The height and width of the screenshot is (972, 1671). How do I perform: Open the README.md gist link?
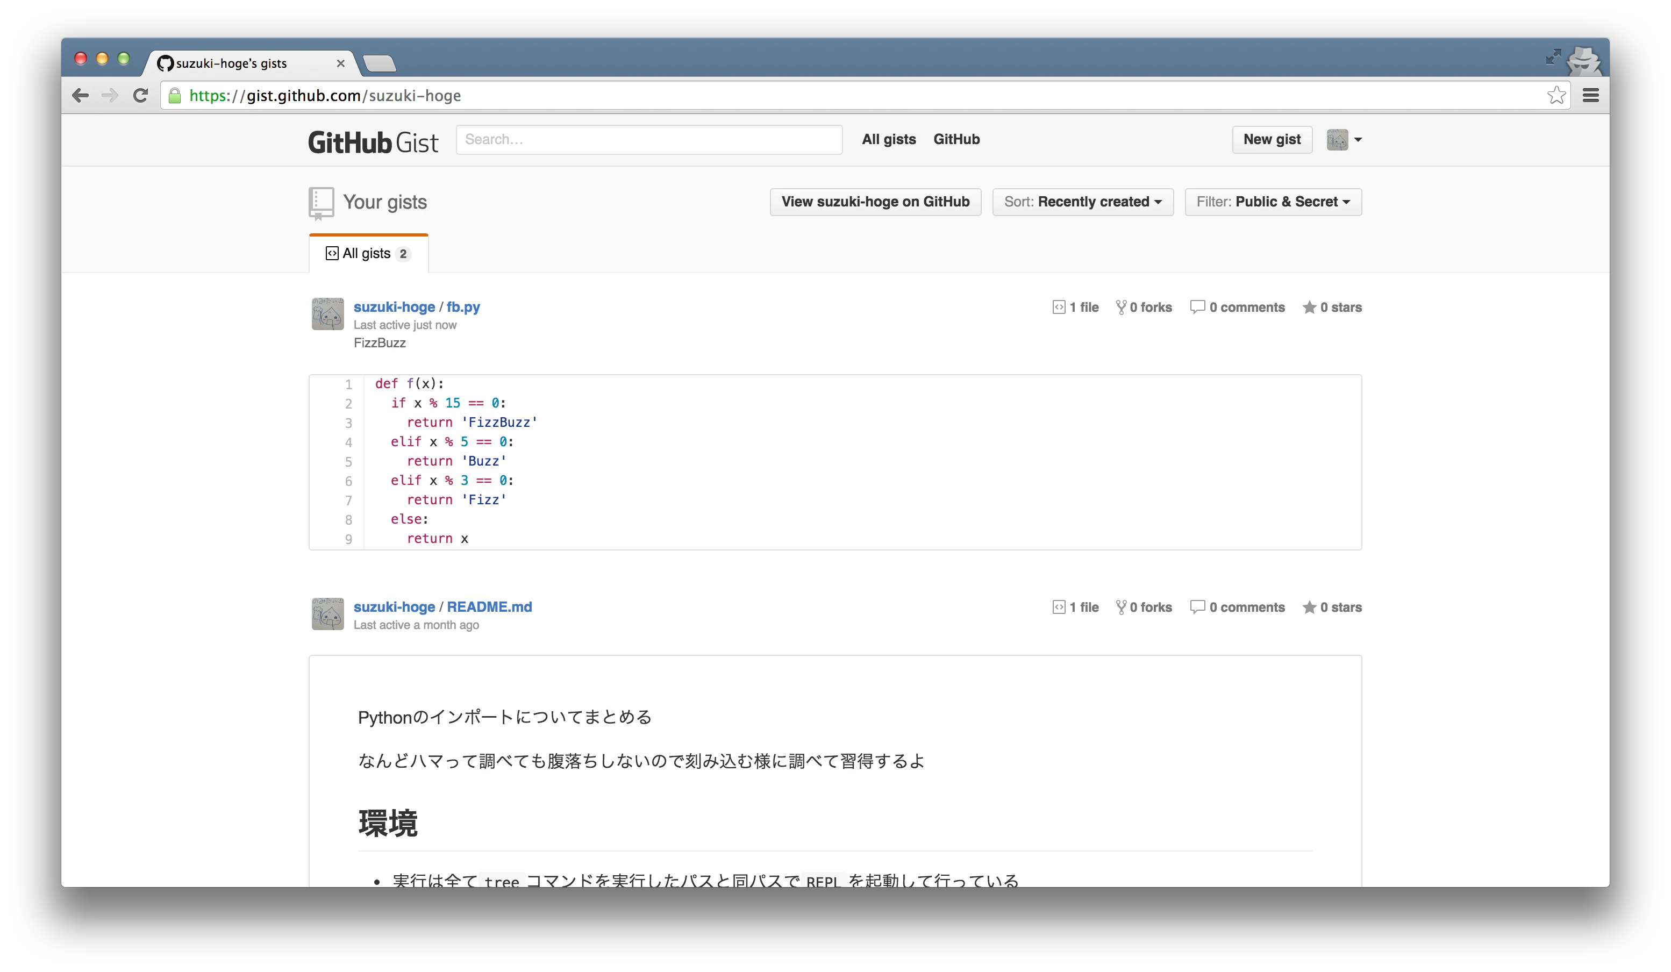pyautogui.click(x=488, y=606)
